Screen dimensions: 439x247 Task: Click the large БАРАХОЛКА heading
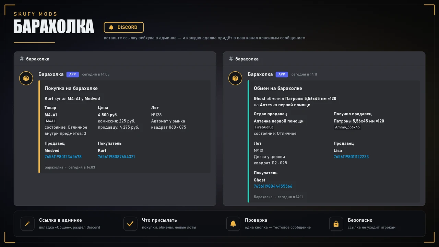tap(54, 26)
